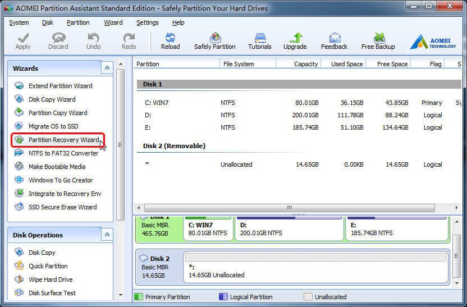Open Tutorials from the toolbar
The width and height of the screenshot is (467, 307).
(x=260, y=41)
